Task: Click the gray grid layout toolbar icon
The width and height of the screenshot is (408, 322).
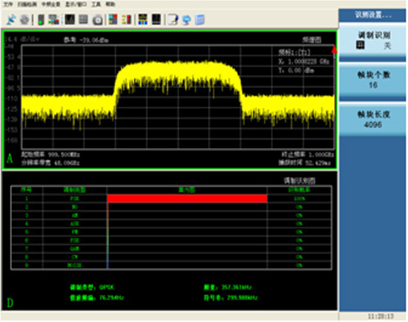Action: coord(84,20)
